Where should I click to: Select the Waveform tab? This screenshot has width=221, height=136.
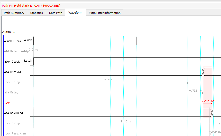(75, 13)
